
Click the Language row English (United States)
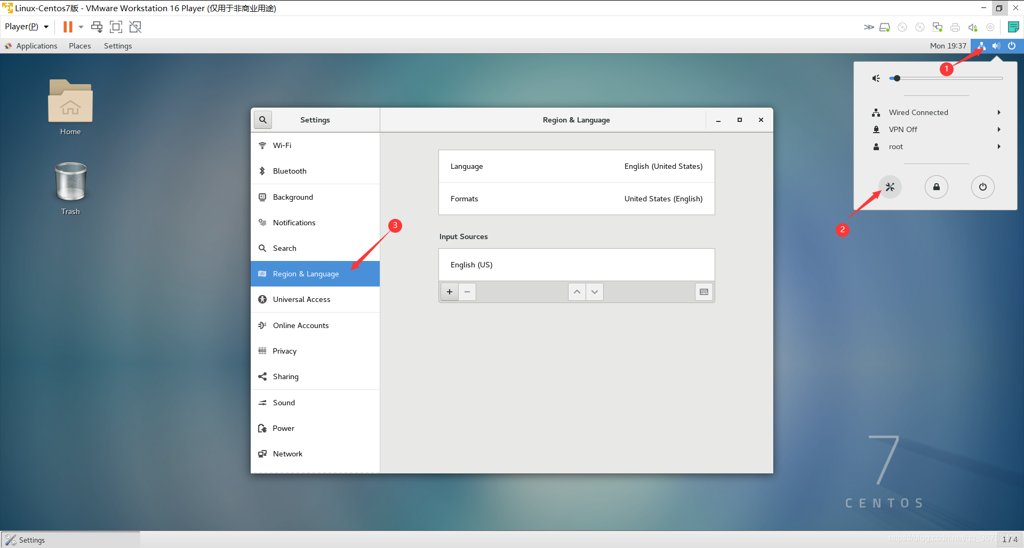click(577, 166)
